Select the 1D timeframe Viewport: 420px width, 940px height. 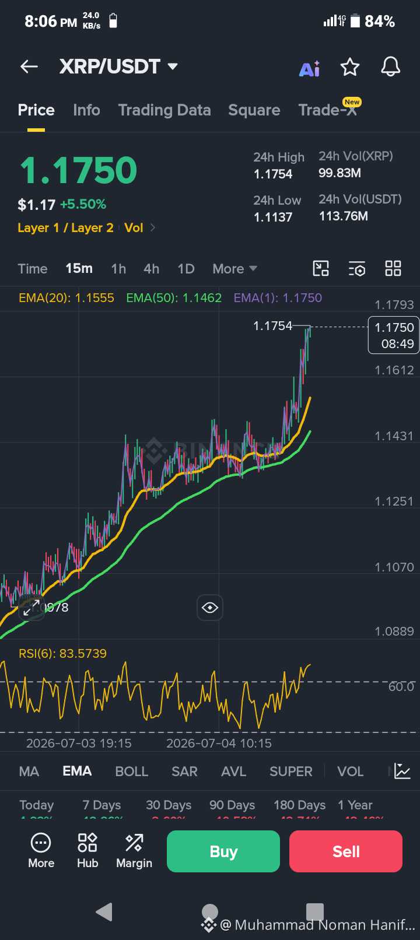click(x=186, y=269)
